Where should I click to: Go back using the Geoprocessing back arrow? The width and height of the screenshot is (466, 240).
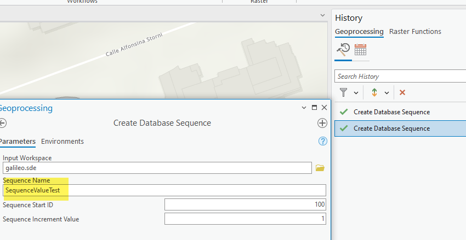click(x=3, y=123)
